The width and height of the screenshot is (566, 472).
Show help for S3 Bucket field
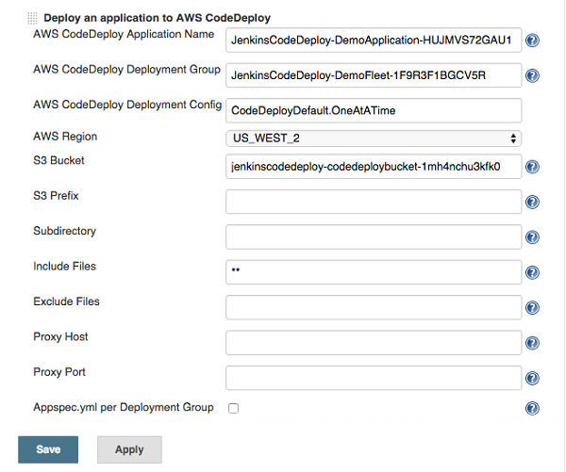pos(532,168)
